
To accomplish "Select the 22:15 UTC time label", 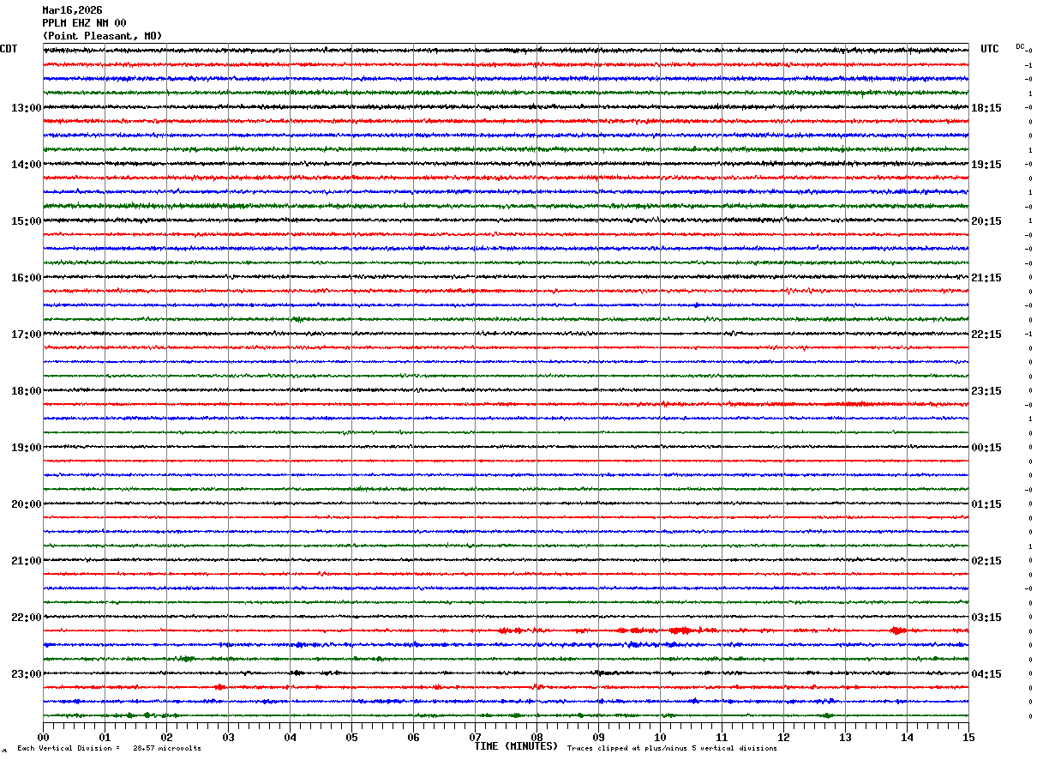I will click(986, 335).
